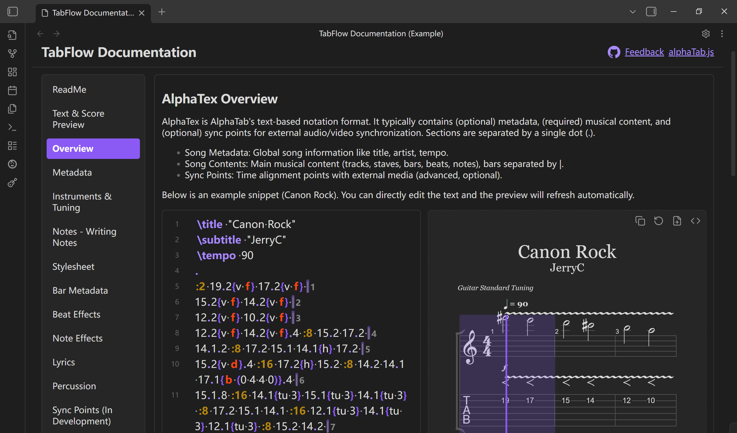Viewport: 737px width, 433px height.
Task: Reset the example with the undo-arrow icon
Action: coord(659,221)
